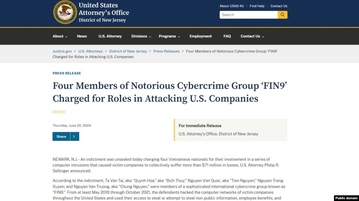Go to District of New Jersey breadcrumb
Screen dimensions: 359x201
click(128, 51)
